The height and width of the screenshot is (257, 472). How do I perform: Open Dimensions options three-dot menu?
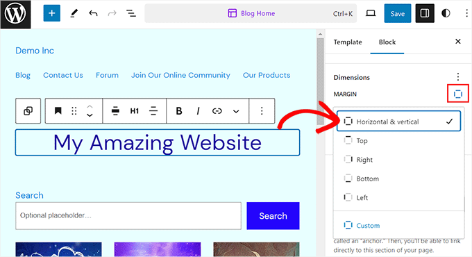click(458, 77)
